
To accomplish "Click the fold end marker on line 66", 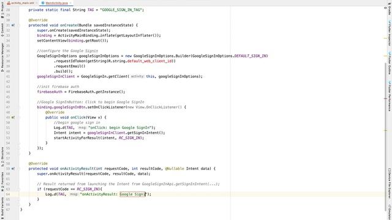I will (x=18, y=205).
